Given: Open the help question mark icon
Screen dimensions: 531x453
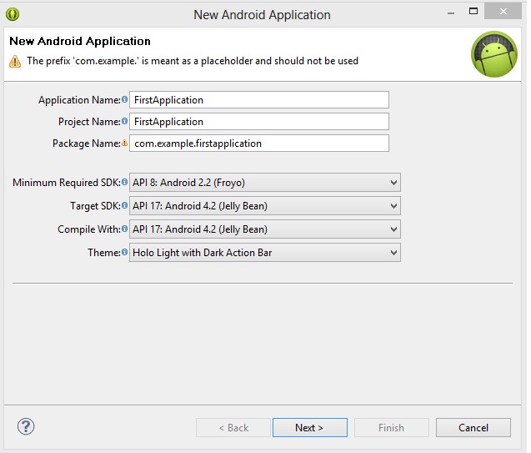Looking at the screenshot, I should [26, 426].
